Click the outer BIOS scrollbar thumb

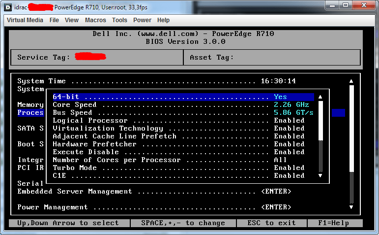[351, 129]
